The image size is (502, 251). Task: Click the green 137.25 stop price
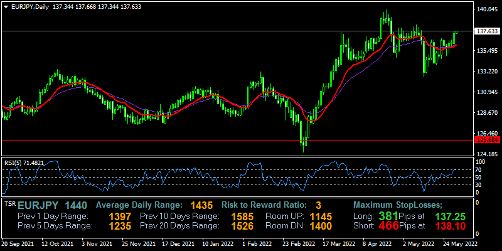click(x=451, y=216)
